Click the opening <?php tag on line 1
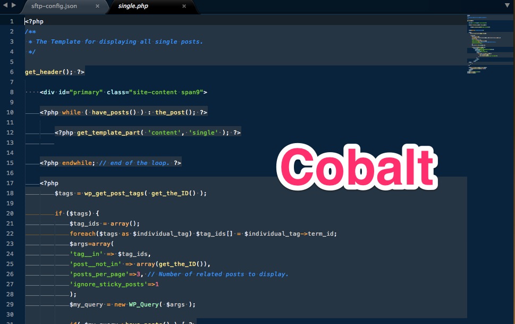 (x=34, y=21)
